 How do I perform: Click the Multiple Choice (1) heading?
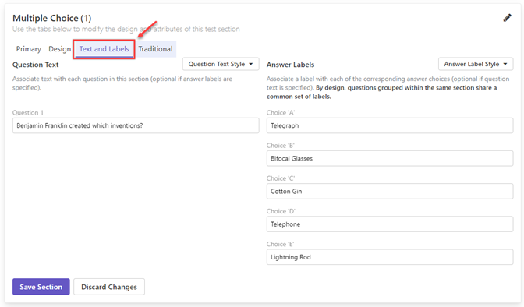(51, 18)
